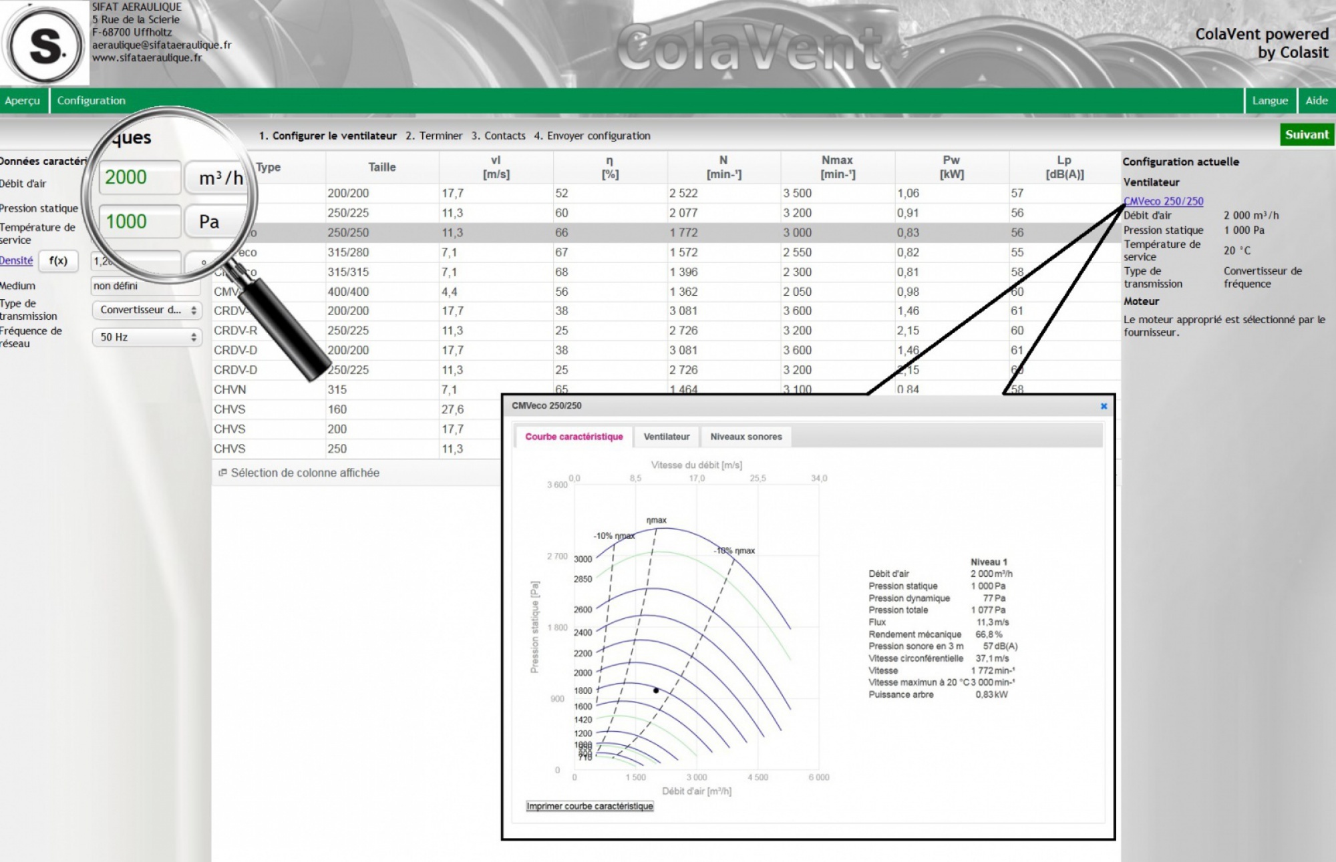
Task: Open the Densité link
Action: tap(16, 260)
